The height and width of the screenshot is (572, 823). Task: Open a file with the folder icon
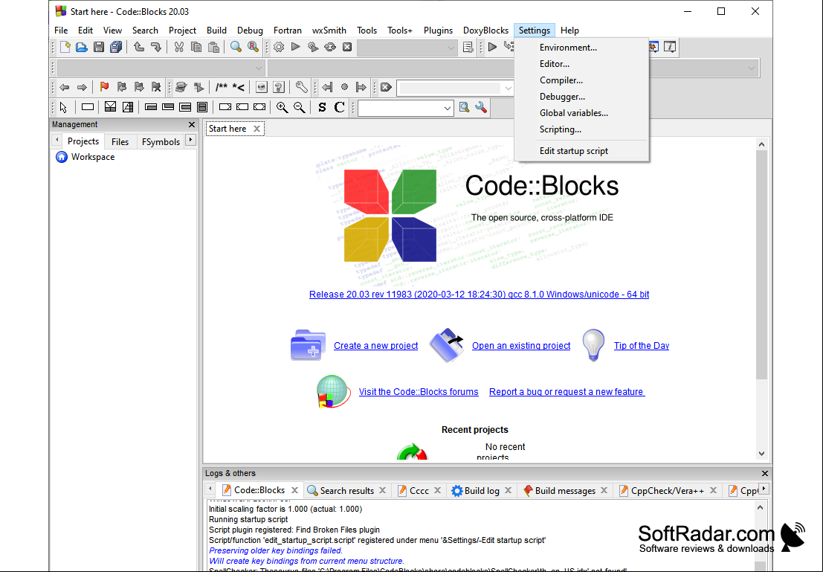pos(81,48)
